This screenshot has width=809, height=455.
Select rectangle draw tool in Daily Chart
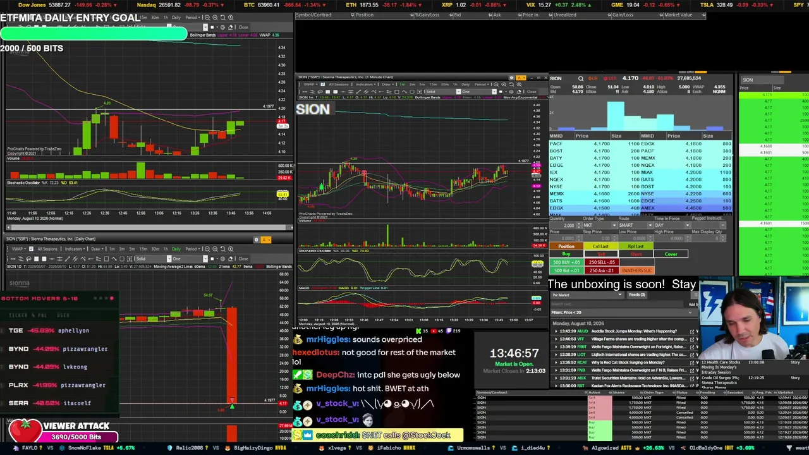point(106,258)
